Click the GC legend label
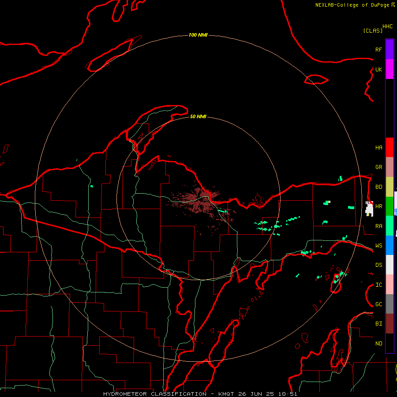This screenshot has width=397, height=397. (x=378, y=304)
